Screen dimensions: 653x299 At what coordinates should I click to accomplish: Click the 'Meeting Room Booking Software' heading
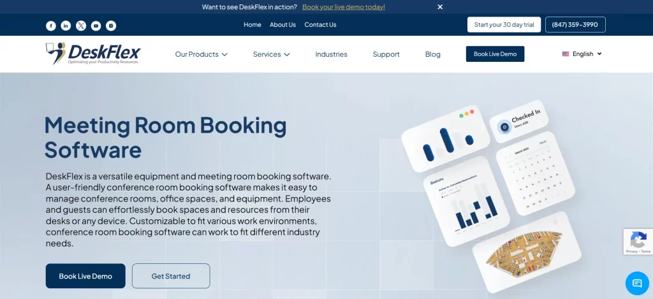[165, 138]
